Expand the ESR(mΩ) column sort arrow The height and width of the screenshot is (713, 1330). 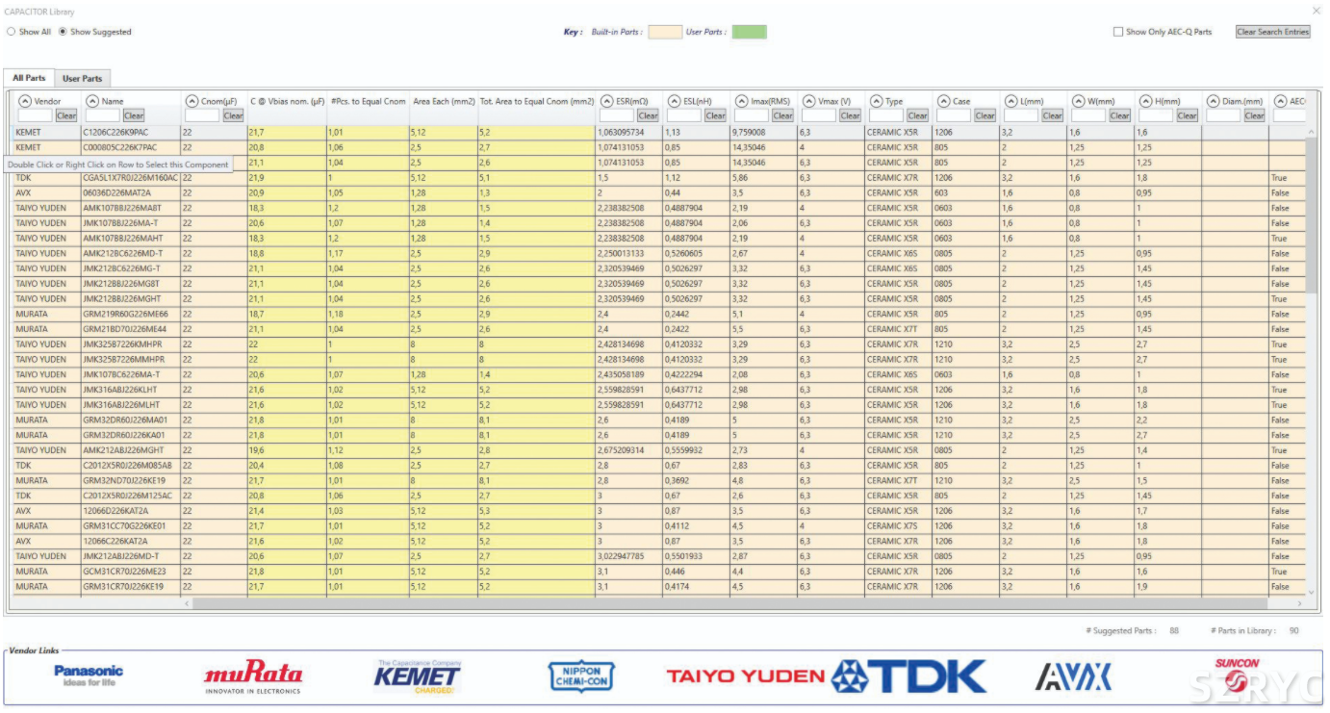(606, 101)
